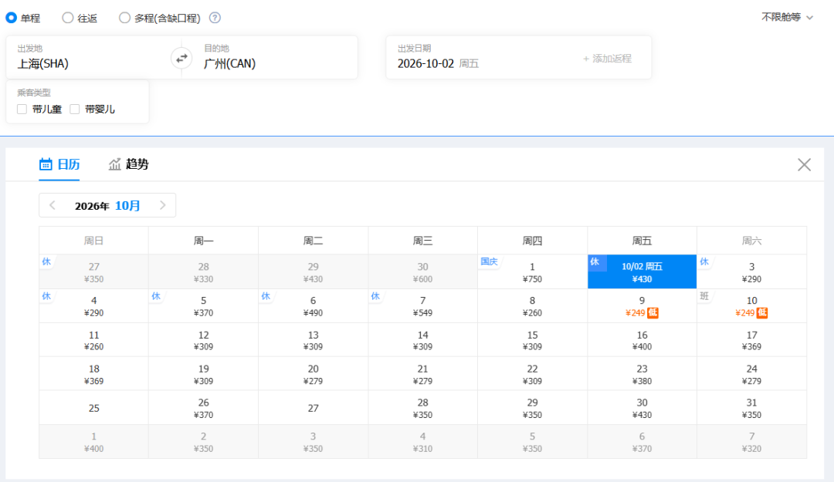Select October 28 priced ¥350

(x=423, y=408)
